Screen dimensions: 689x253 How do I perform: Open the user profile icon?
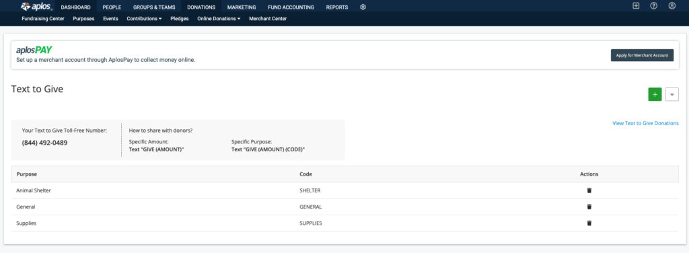click(x=672, y=6)
